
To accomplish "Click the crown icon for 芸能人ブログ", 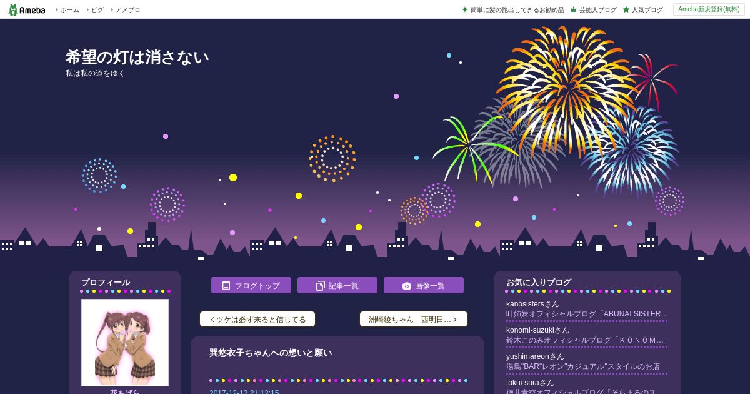I will (x=573, y=9).
